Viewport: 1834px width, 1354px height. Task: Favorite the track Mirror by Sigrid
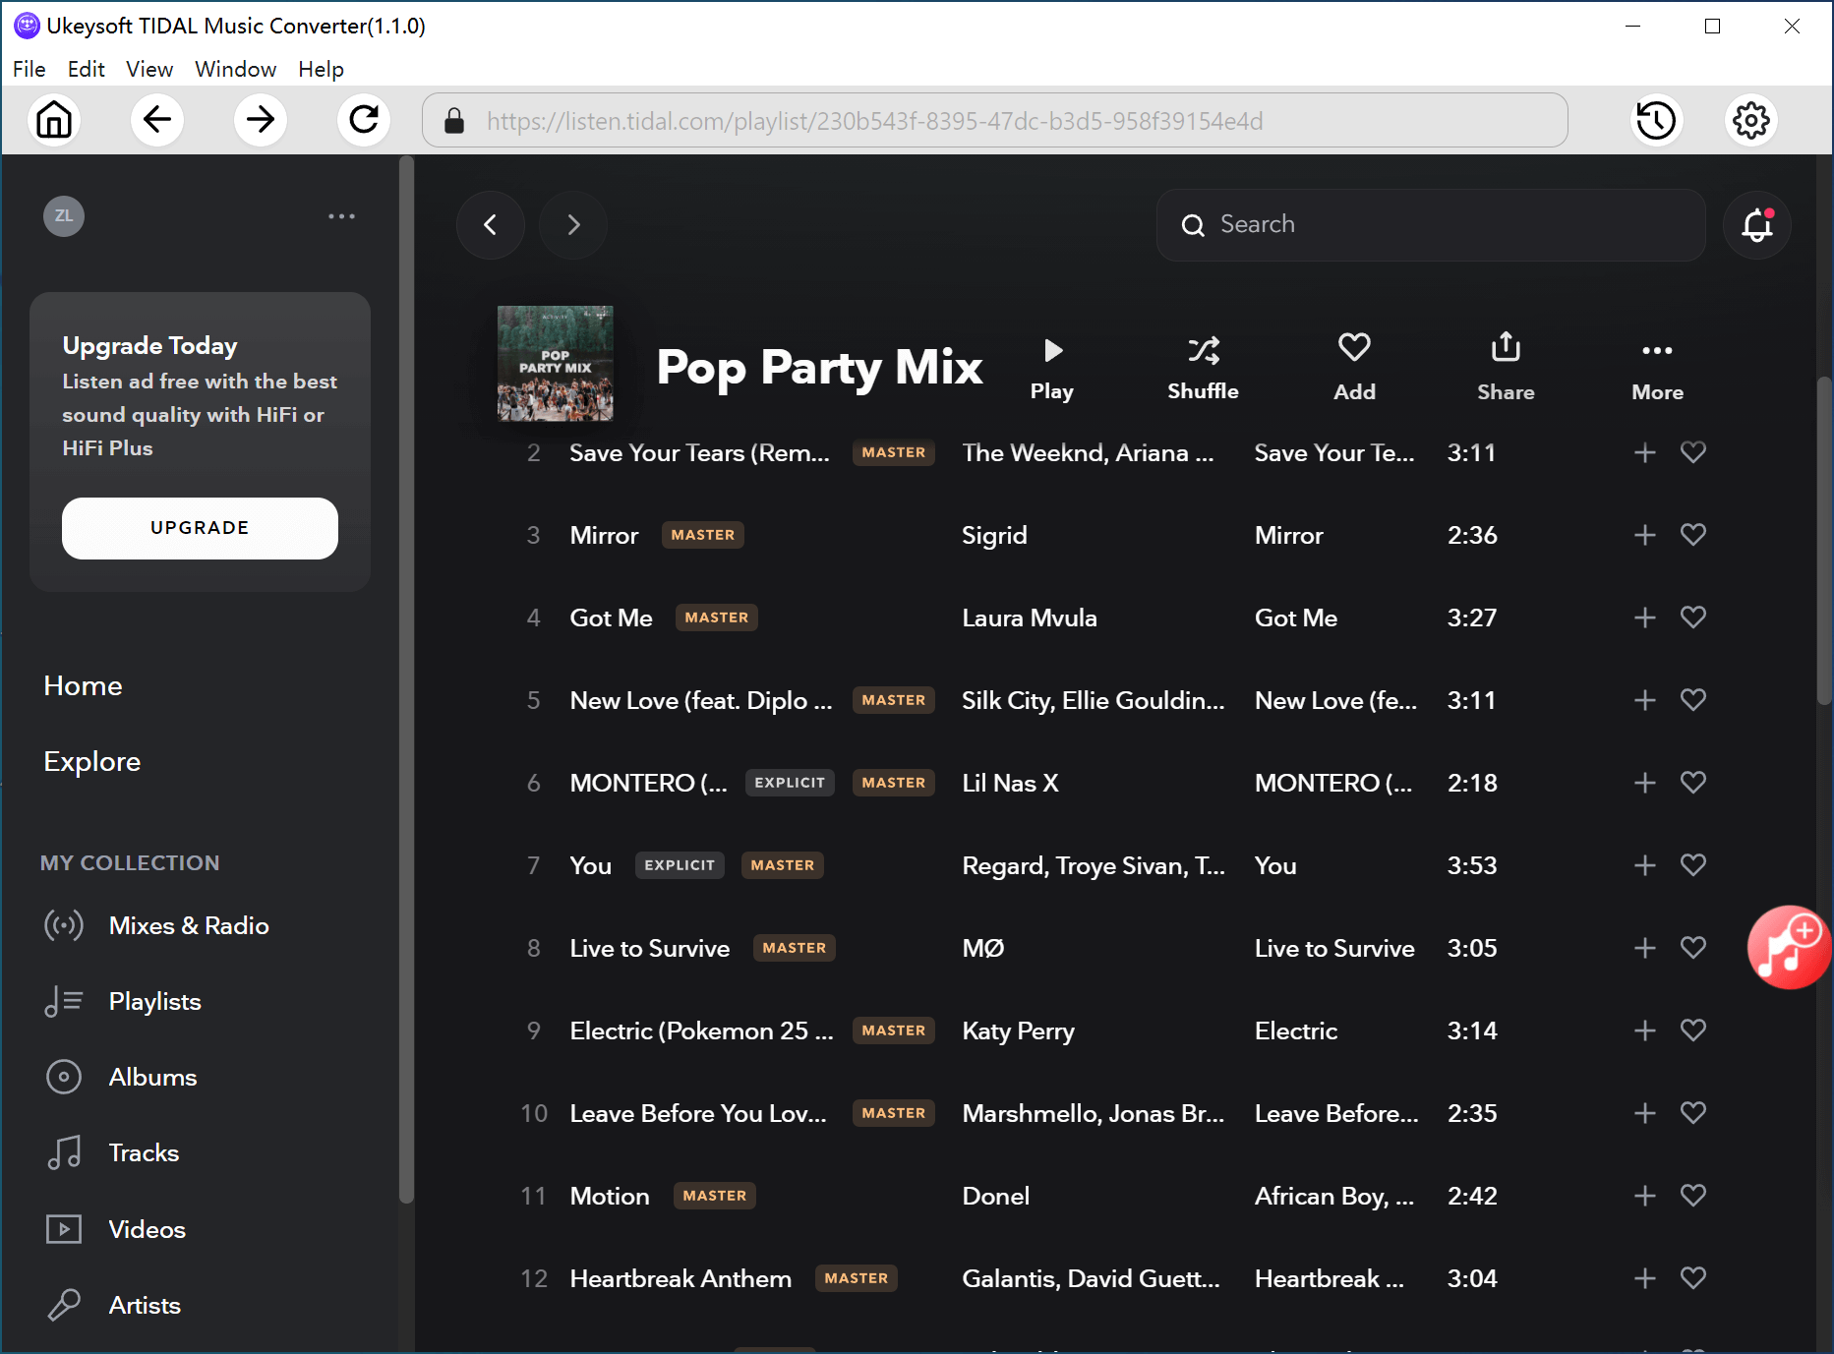coord(1693,535)
